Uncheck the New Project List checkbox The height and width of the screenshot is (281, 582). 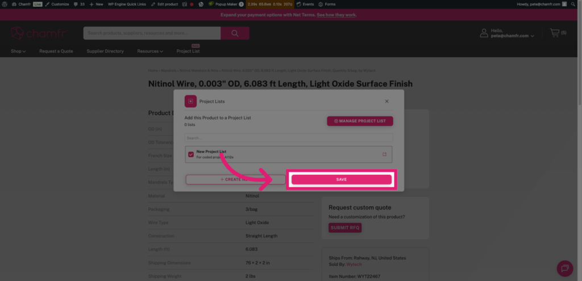click(191, 154)
